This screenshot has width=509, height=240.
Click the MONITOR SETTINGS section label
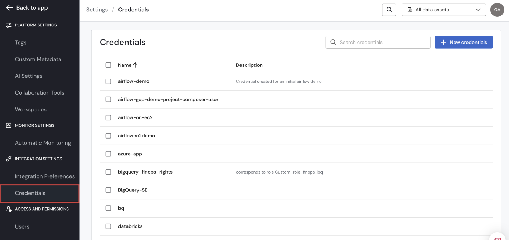coord(35,126)
